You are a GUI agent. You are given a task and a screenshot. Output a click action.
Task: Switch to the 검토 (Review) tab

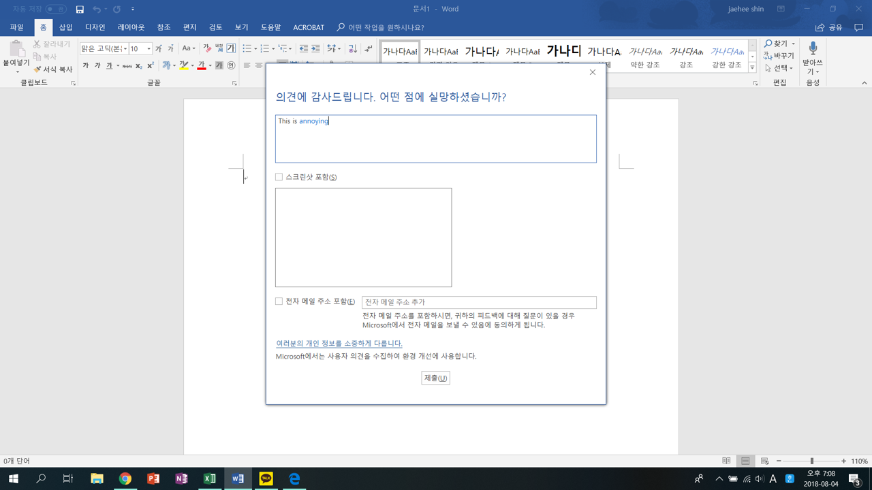point(216,28)
